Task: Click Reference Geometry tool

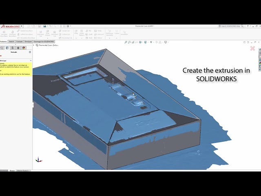Action: coord(110,33)
